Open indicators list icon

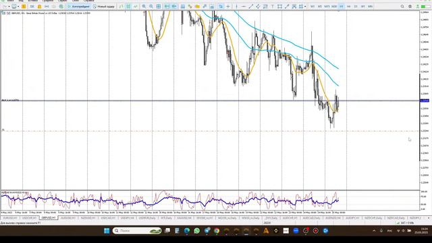point(183,6)
